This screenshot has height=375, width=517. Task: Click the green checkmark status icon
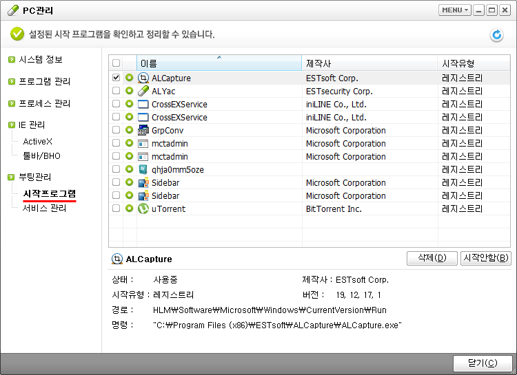pos(17,34)
